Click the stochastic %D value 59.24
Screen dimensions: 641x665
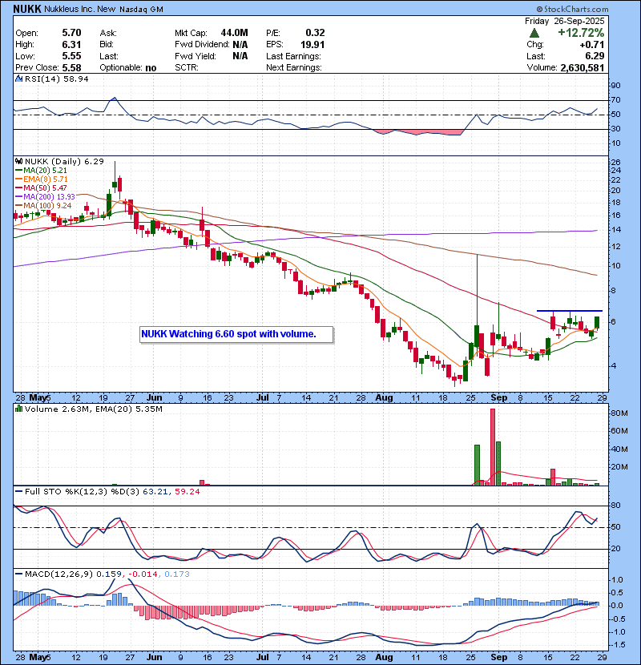point(187,492)
